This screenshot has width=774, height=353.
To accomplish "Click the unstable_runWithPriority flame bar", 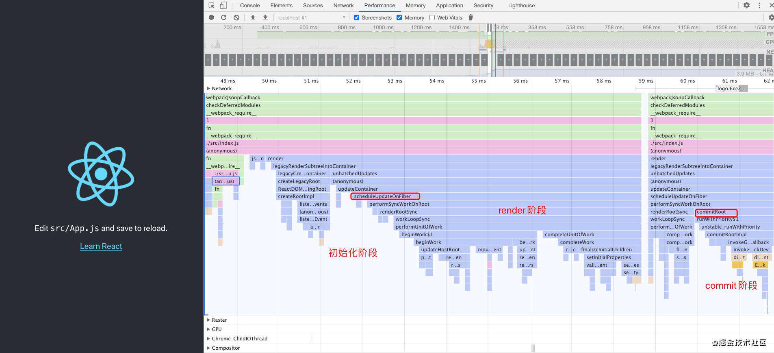I will click(x=736, y=227).
